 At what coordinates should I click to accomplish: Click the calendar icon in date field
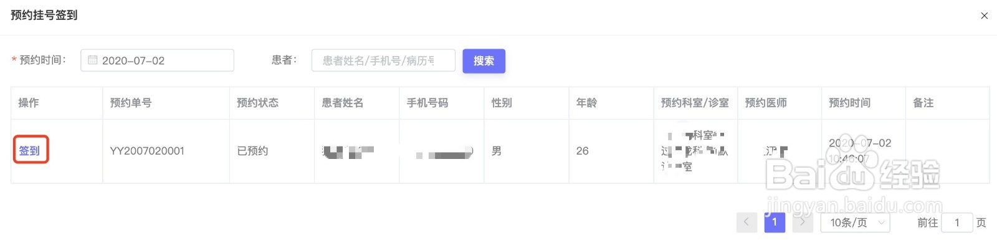(x=92, y=60)
